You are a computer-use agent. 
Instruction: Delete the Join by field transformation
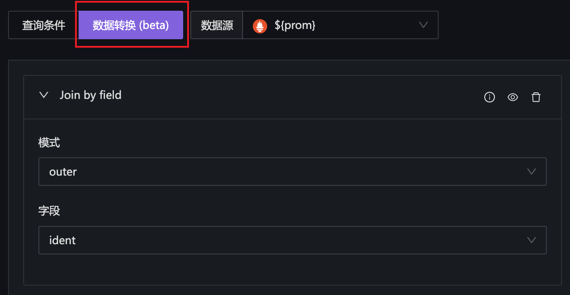(x=536, y=97)
